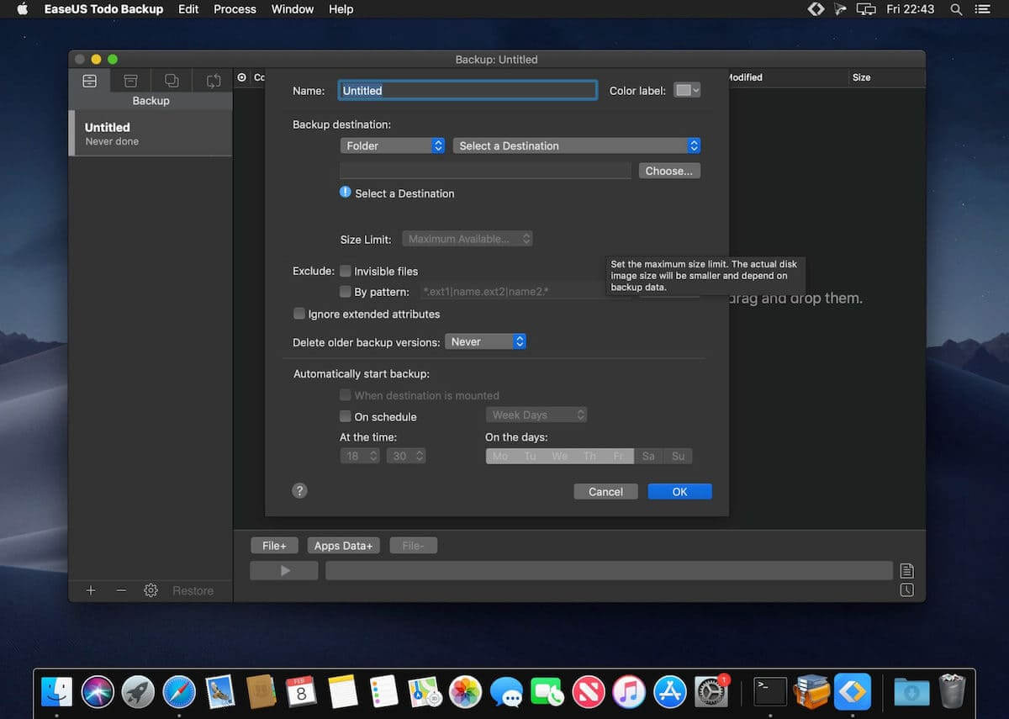This screenshot has width=1009, height=719.
Task: Open Size Limit Maximum Available dropdown
Action: tap(468, 239)
